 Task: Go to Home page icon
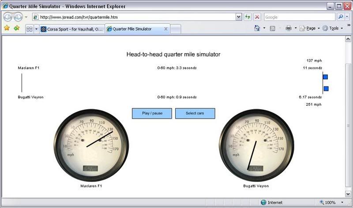[257, 28]
